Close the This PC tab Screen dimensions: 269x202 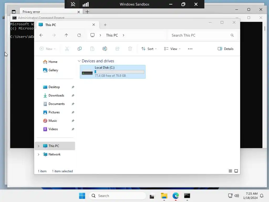click(94, 25)
